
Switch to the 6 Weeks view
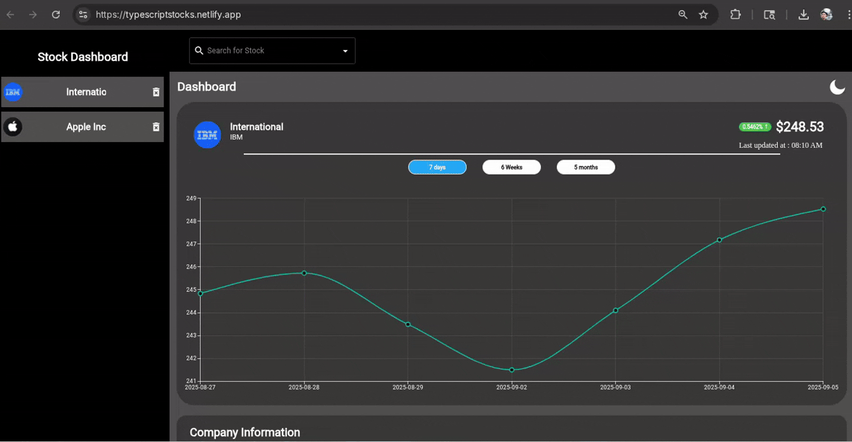click(511, 166)
